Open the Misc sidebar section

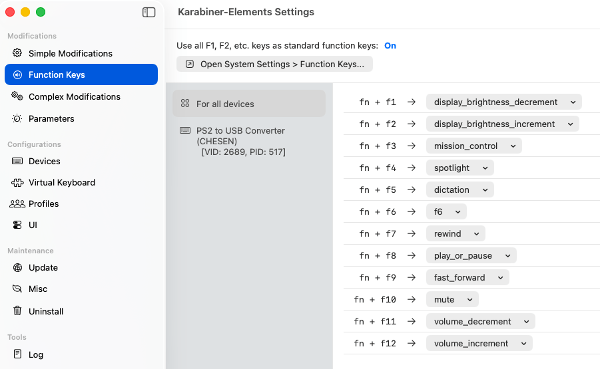tap(38, 289)
